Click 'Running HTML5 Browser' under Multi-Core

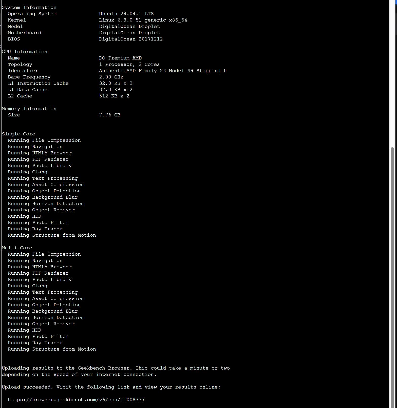click(40, 267)
